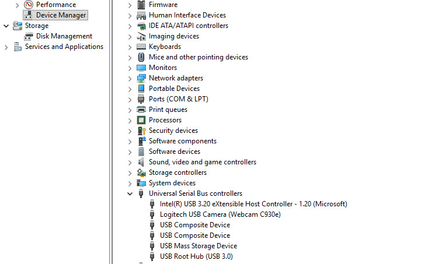
Task: Click the Storage icon in left tree
Action: [18, 26]
